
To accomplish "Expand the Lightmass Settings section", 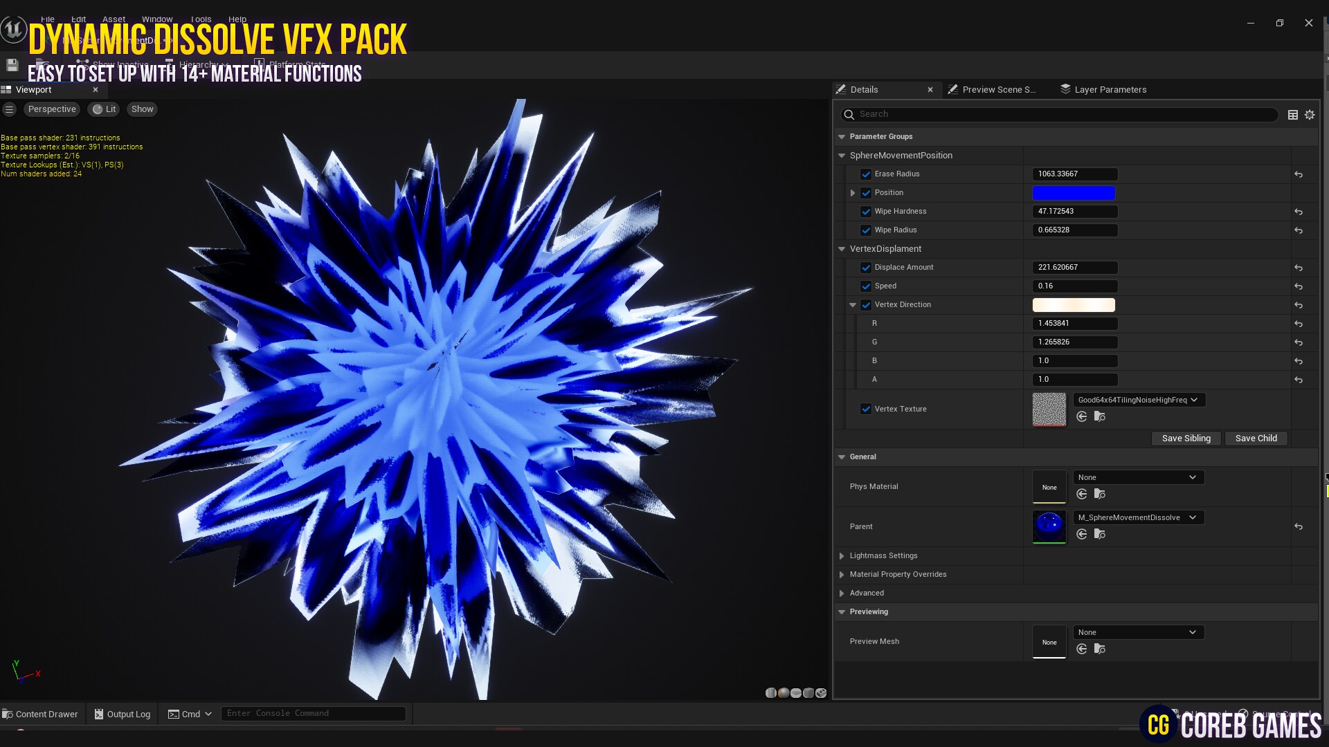I will point(842,555).
